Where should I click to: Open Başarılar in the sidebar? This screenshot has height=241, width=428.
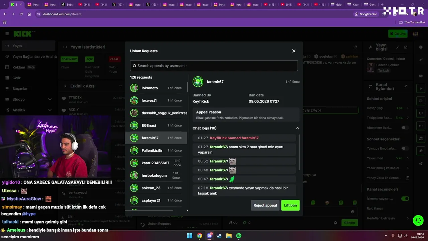pos(28,89)
